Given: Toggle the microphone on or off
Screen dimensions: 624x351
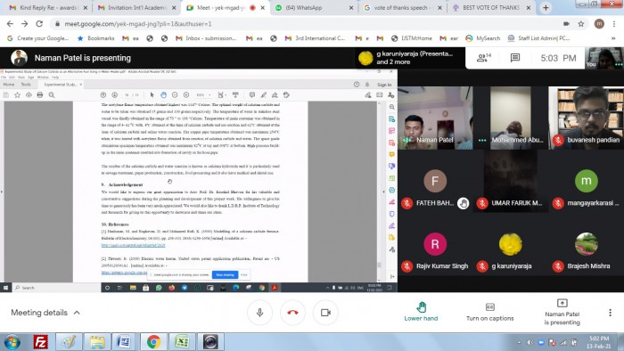Looking at the screenshot, I should (260, 313).
